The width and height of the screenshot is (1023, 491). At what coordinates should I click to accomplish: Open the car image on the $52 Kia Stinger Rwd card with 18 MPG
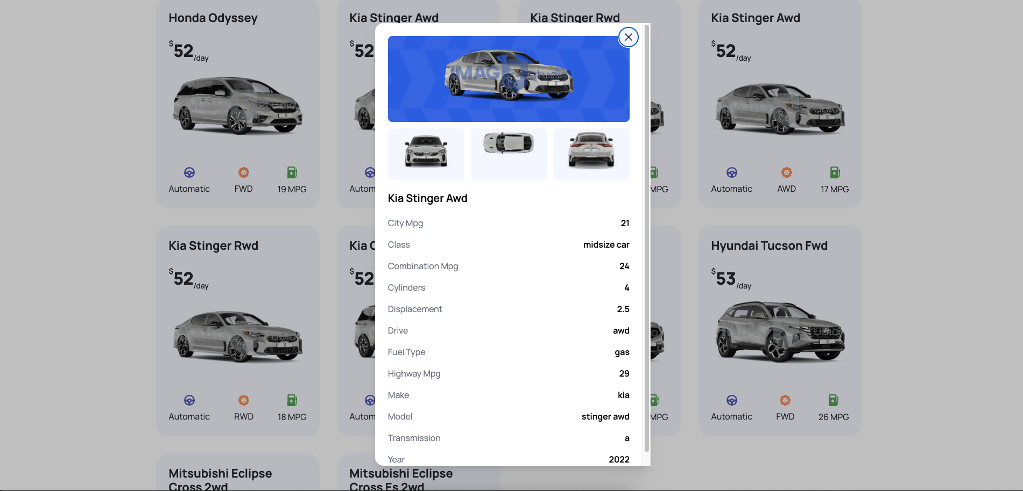238,336
